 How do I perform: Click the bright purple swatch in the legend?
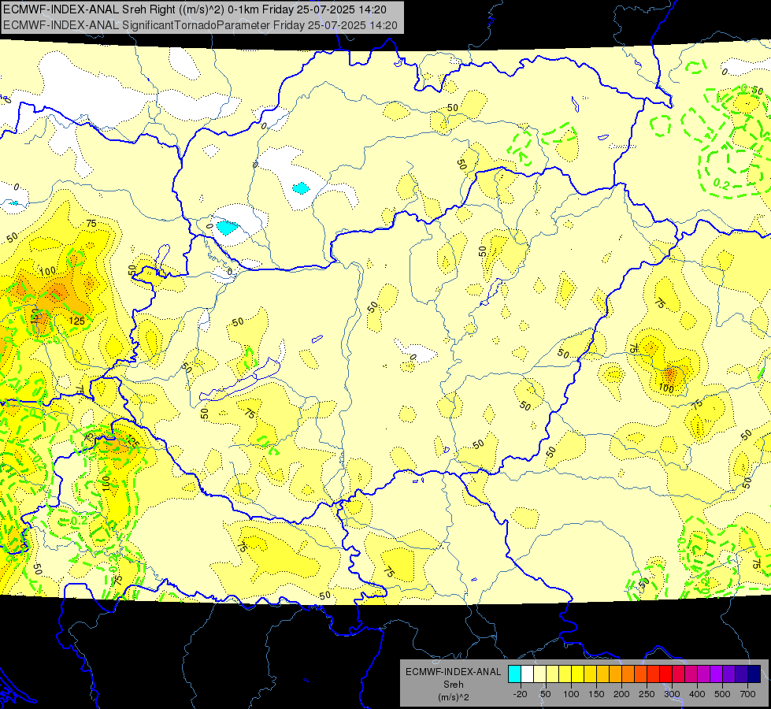pyautogui.click(x=717, y=674)
